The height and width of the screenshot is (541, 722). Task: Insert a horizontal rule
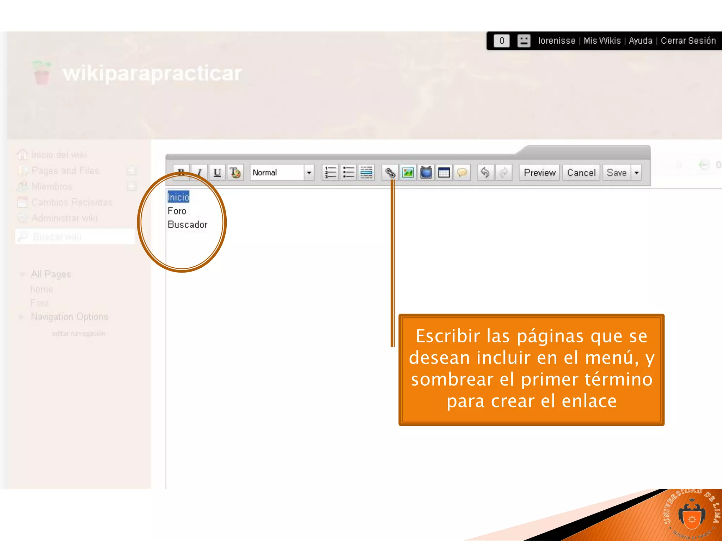(x=366, y=173)
